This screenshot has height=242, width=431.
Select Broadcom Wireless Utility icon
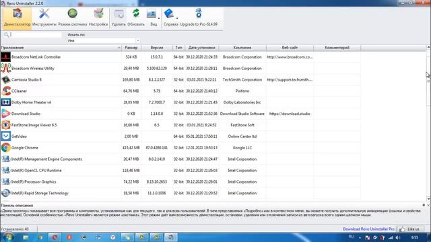click(x=5, y=68)
